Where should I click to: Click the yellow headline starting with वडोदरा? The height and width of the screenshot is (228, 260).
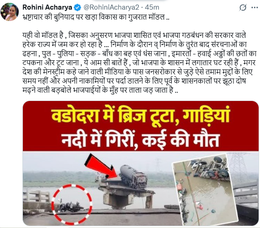pos(141,116)
